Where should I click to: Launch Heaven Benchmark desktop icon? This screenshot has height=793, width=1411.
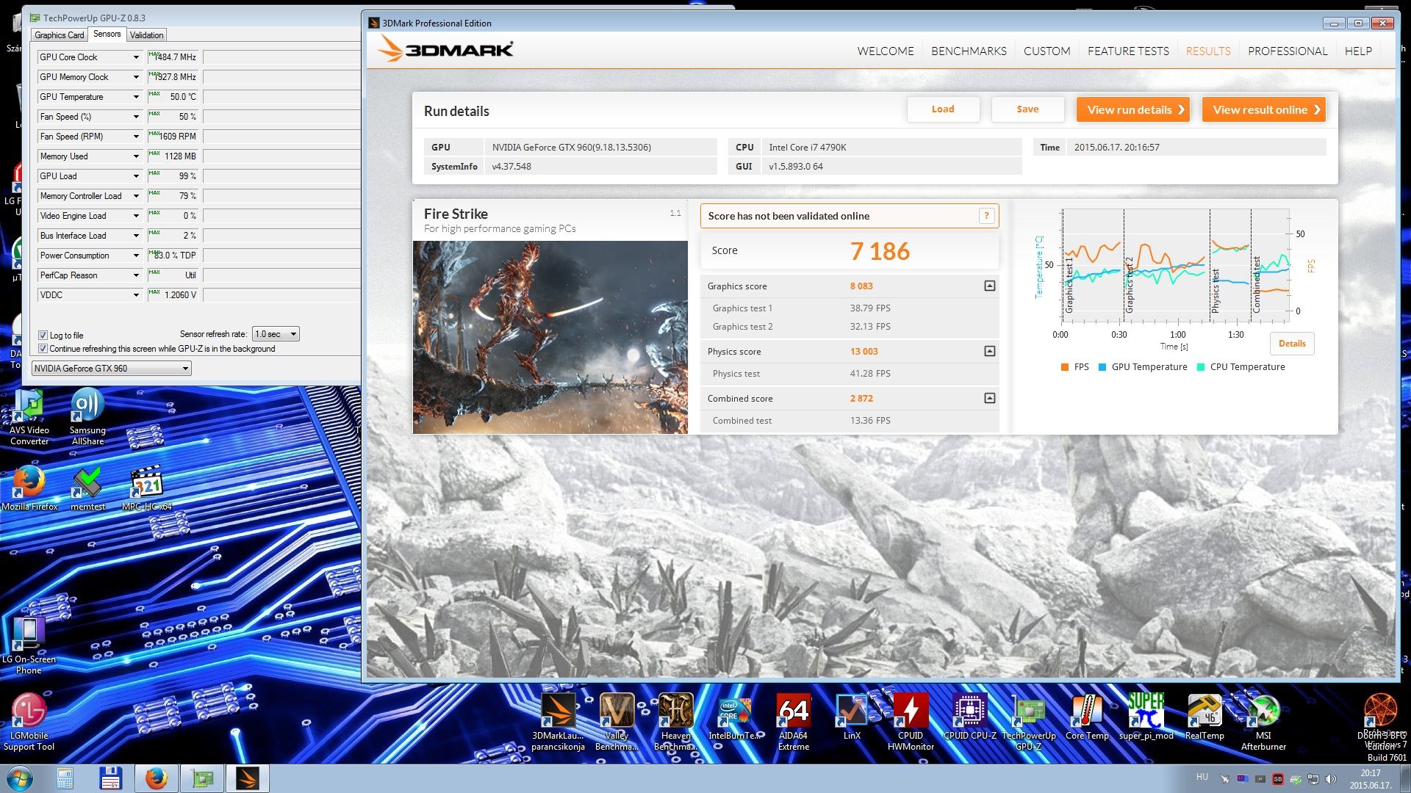(x=675, y=722)
